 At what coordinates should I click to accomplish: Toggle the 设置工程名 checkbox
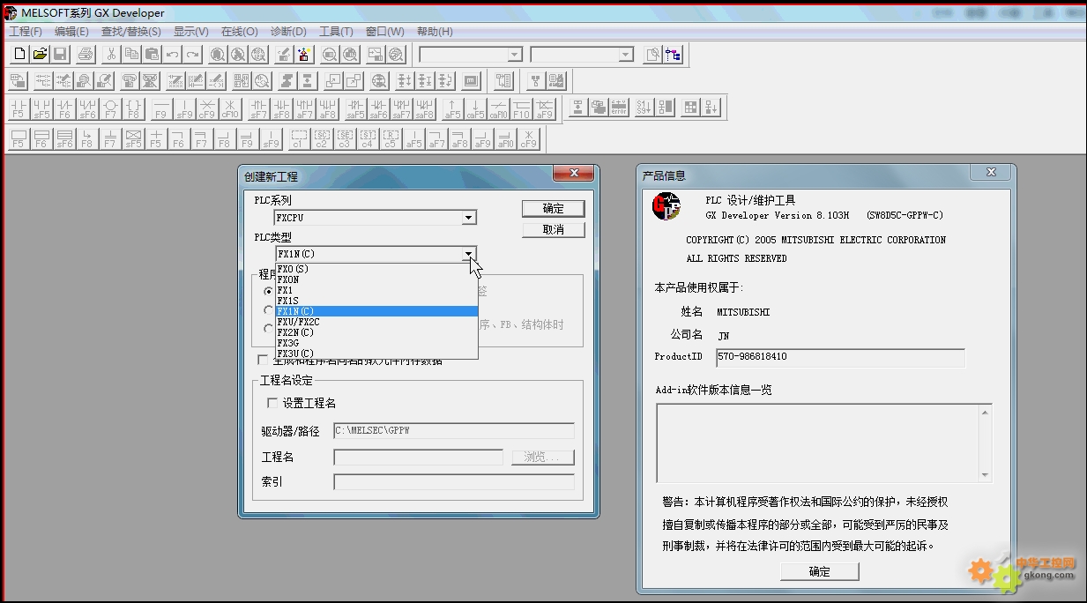tap(272, 403)
